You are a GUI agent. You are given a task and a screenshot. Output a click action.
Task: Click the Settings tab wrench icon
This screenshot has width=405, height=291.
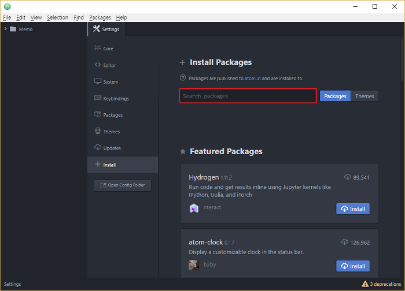pos(97,28)
